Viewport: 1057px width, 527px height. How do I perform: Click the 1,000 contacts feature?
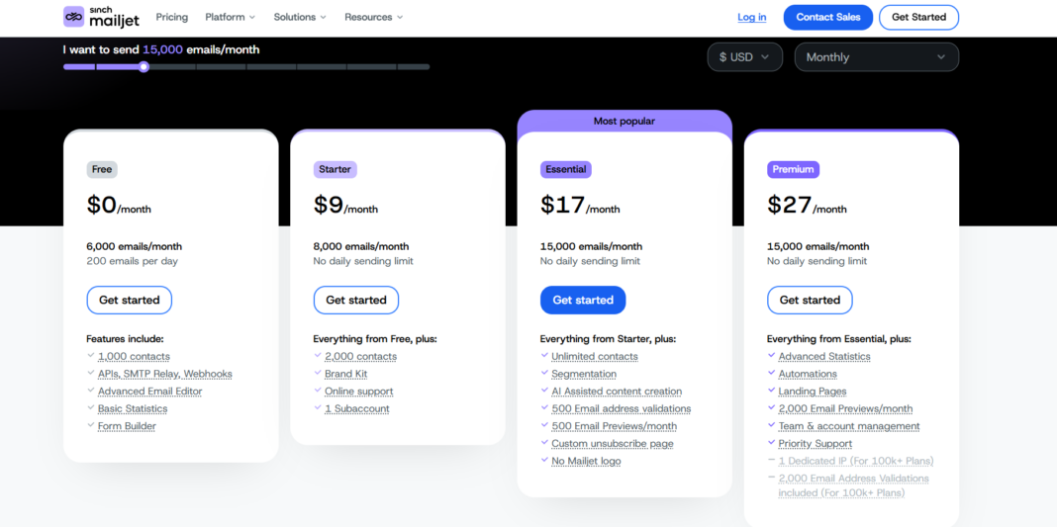coord(135,356)
